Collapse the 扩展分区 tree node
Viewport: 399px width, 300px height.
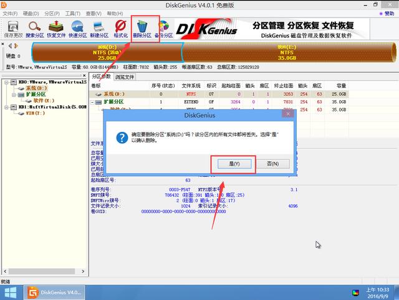(14, 95)
